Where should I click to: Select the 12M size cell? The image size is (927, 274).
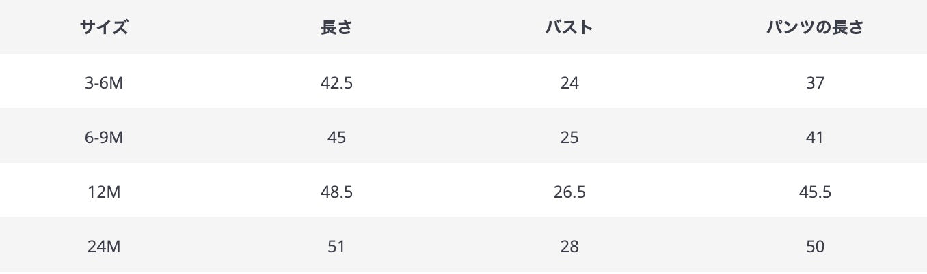(x=104, y=192)
